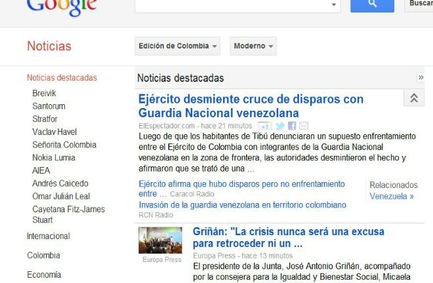Open the Venezuela » related topic

392,197
